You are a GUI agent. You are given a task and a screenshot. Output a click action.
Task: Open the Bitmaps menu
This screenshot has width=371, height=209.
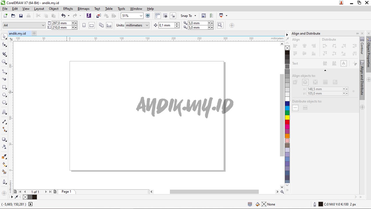(83, 9)
